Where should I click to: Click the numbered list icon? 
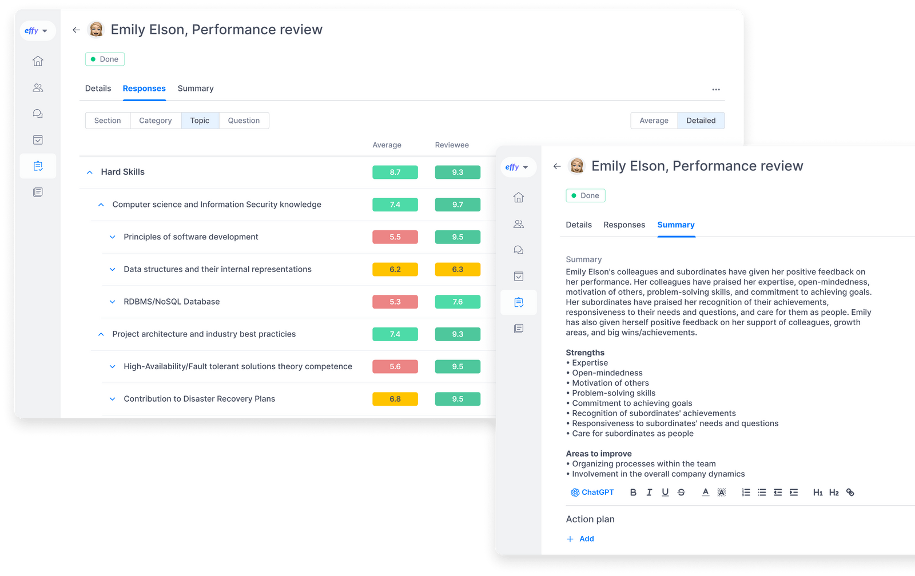pos(746,492)
